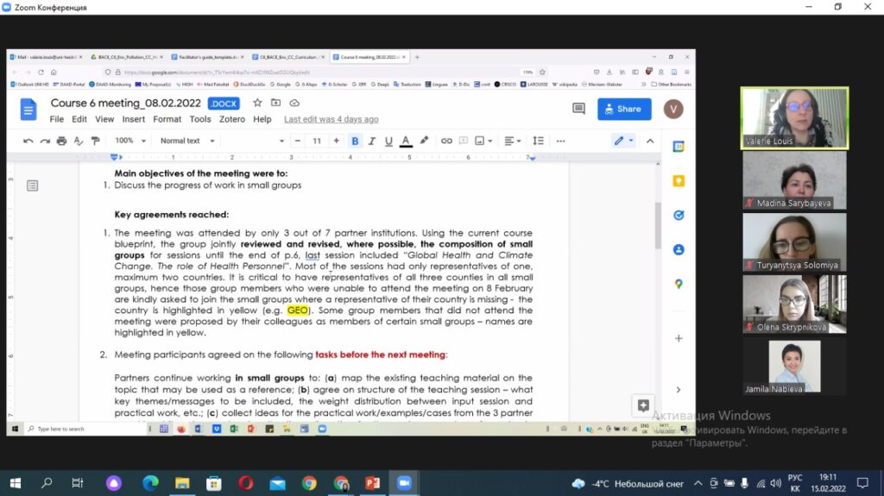Image resolution: width=884 pixels, height=496 pixels.
Task: Open Google Calendar in the side panel
Action: pyautogui.click(x=679, y=147)
